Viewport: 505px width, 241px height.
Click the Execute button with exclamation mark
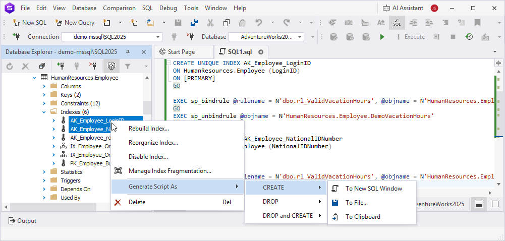tap(411, 37)
